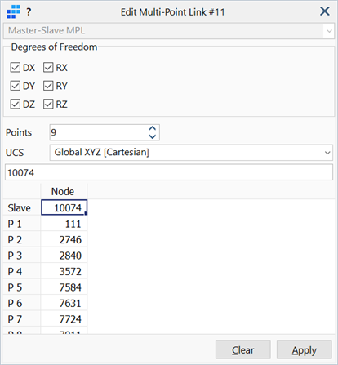Open the Master-Slave MPL type dropdown
The width and height of the screenshot is (338, 365).
point(169,31)
